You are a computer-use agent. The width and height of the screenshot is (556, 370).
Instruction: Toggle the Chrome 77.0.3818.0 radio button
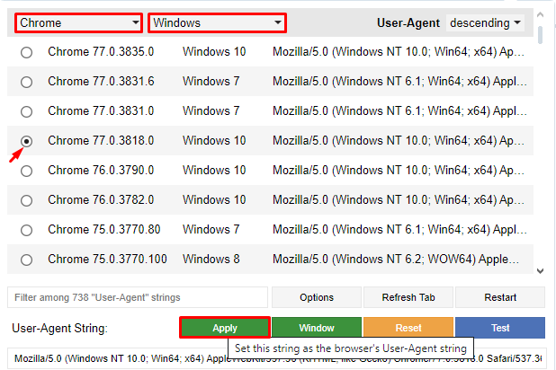[27, 141]
